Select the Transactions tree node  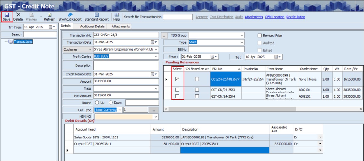[23, 41]
